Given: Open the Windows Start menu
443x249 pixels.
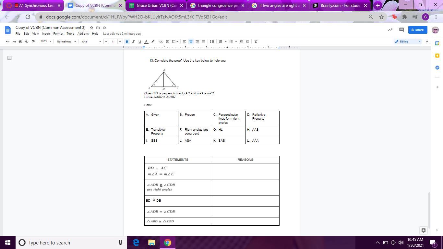Looking at the screenshot, I should [8, 243].
